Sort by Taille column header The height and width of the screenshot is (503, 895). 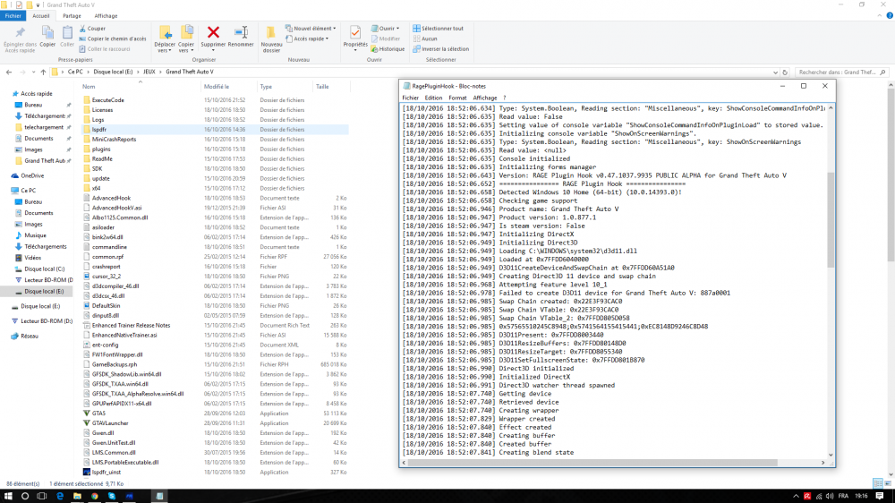(x=322, y=87)
